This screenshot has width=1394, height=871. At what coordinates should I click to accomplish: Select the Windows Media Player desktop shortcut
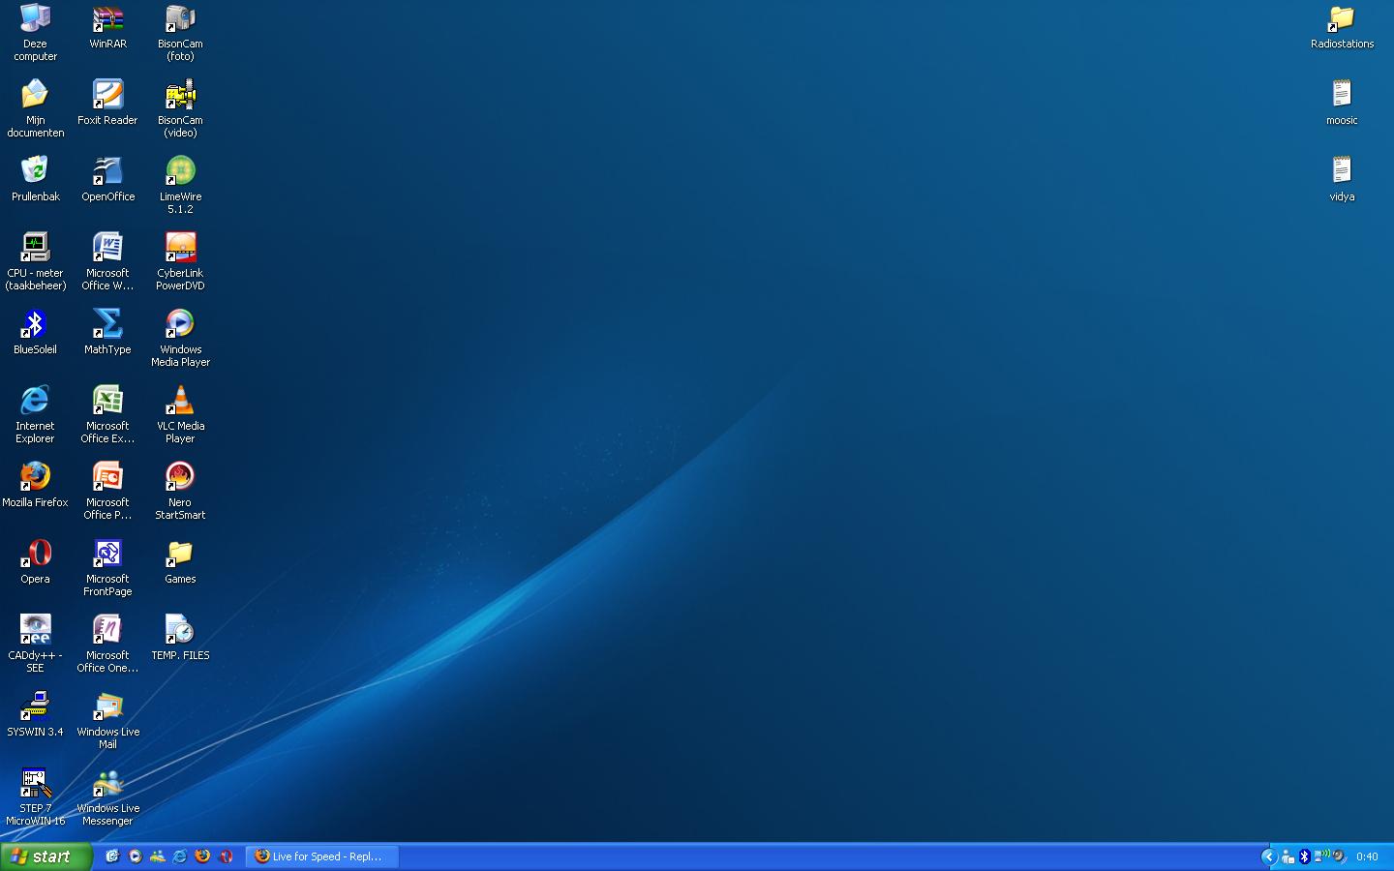[180, 338]
